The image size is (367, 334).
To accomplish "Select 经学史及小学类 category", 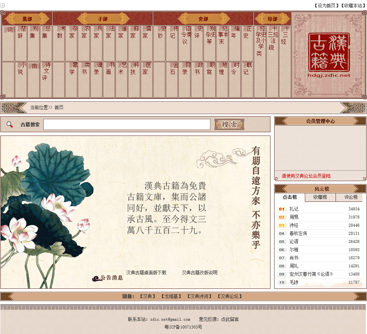I will coord(260,41).
